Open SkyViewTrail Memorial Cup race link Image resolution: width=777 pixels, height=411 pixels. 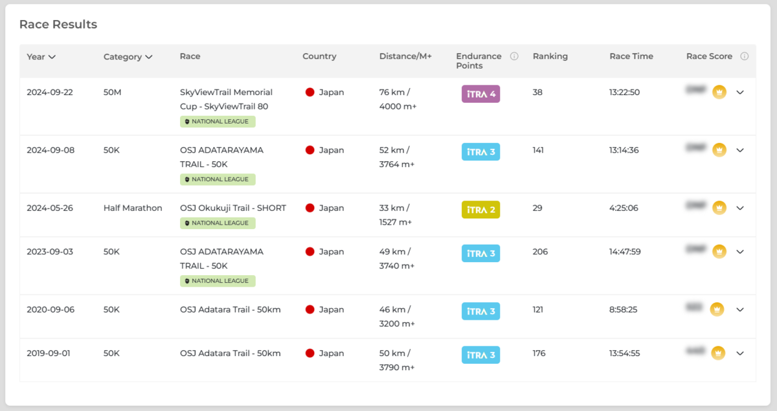pos(226,99)
